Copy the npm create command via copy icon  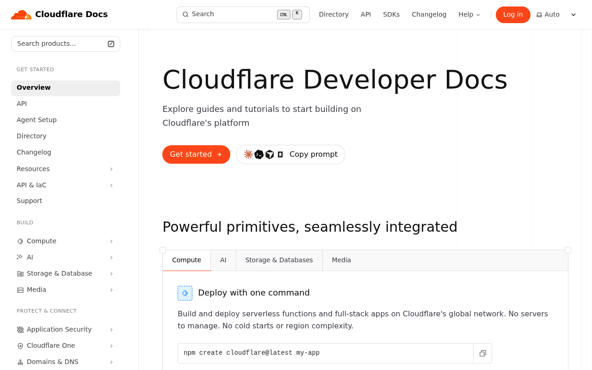pyautogui.click(x=483, y=353)
